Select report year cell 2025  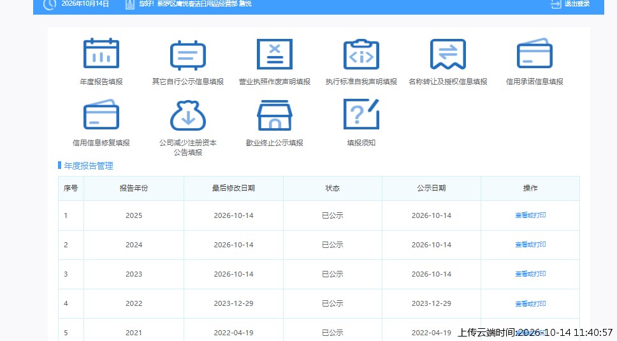point(134,215)
